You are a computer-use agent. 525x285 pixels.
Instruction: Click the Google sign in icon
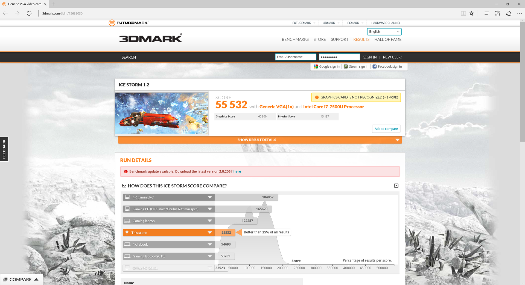[x=316, y=66]
